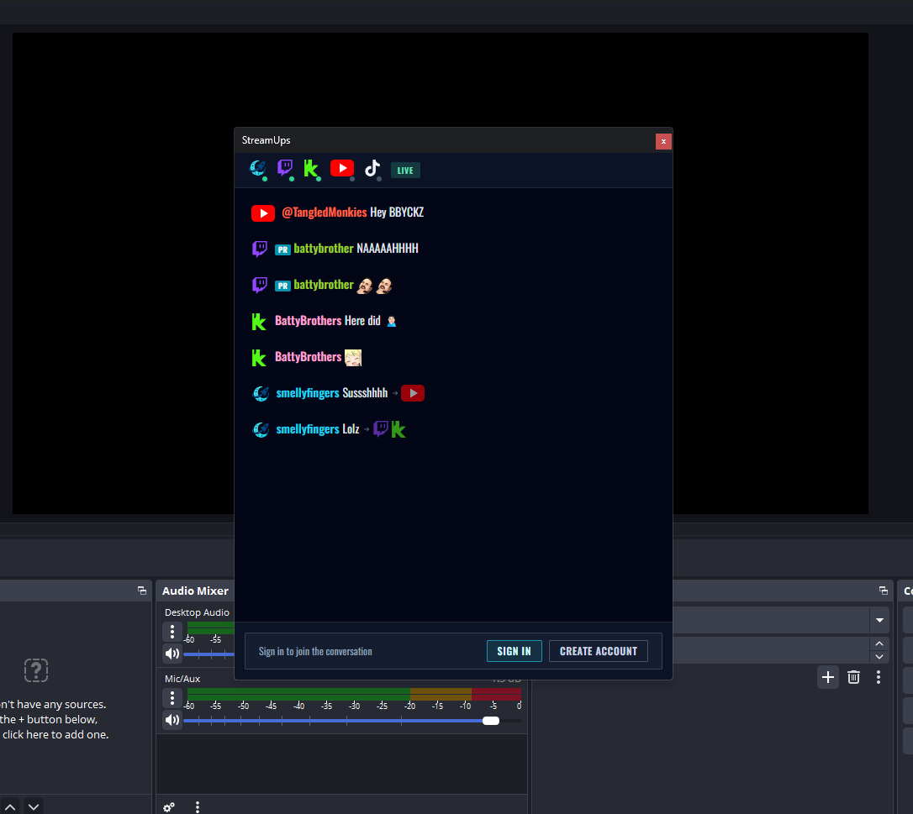
Task: Click the Desktop Audio volume slider
Action: pyautogui.click(x=209, y=654)
